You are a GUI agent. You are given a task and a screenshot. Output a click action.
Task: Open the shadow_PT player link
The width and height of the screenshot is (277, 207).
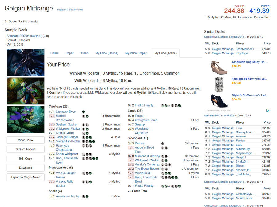coord(243,170)
